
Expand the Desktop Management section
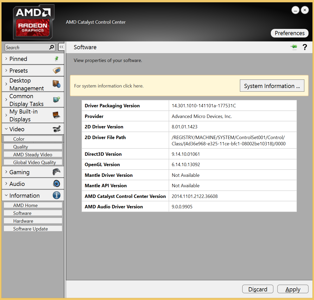pos(6,84)
